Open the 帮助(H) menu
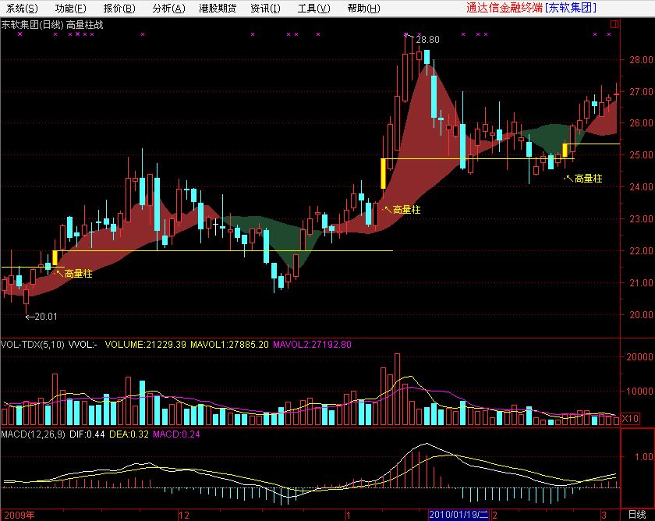This screenshot has width=655, height=521. point(363,9)
